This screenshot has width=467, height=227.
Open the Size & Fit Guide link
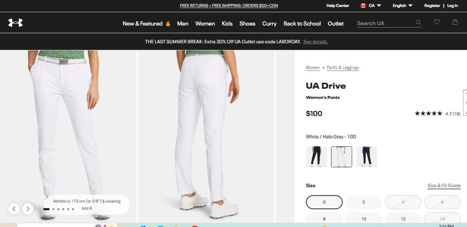tap(444, 186)
